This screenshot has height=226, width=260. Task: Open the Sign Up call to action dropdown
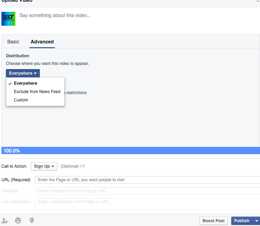(x=44, y=166)
